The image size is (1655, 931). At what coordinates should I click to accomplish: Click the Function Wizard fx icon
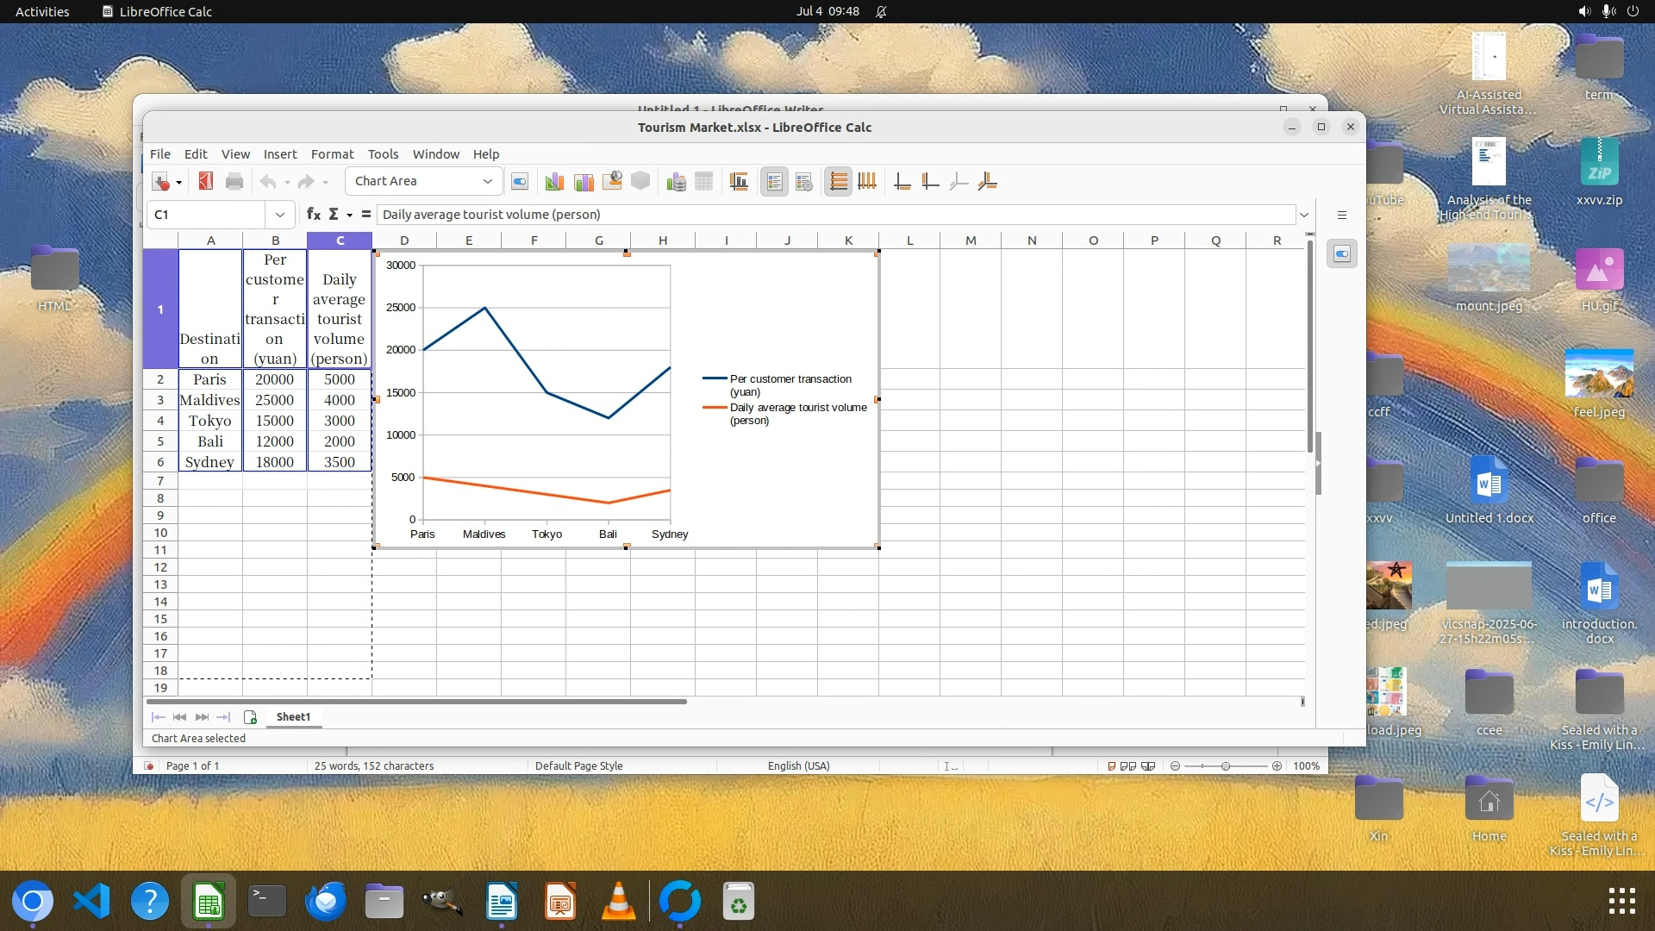313,214
